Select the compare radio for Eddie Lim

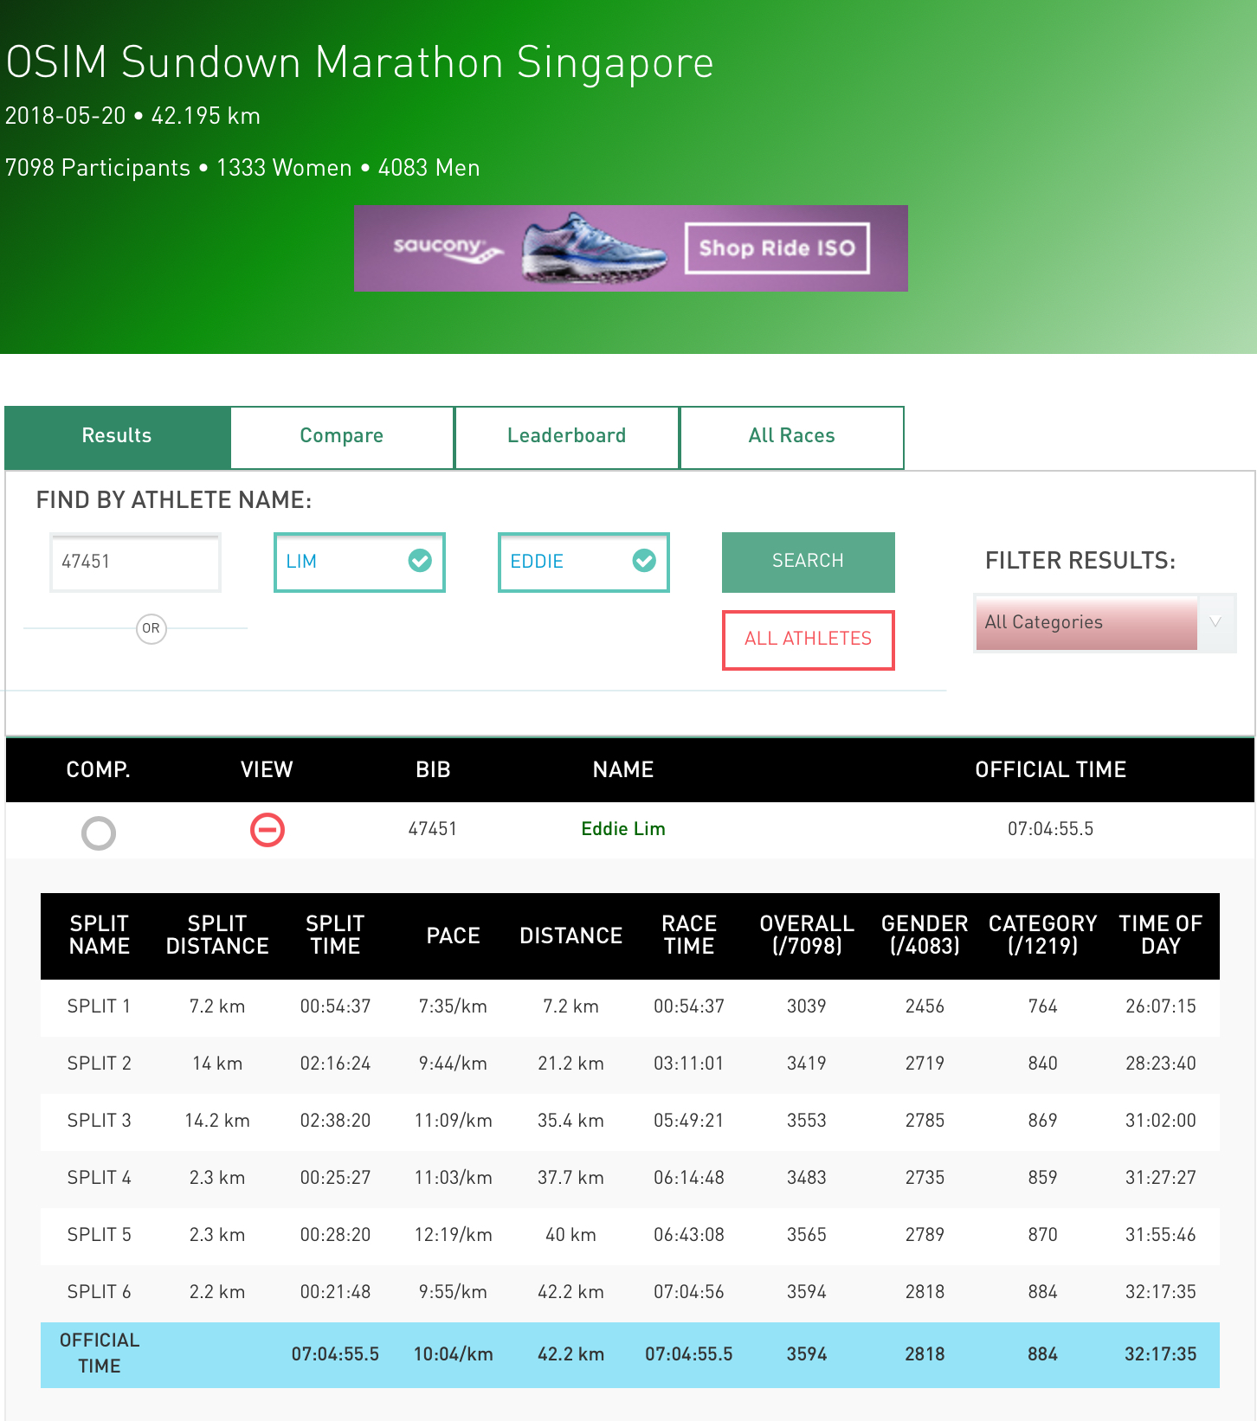[99, 833]
